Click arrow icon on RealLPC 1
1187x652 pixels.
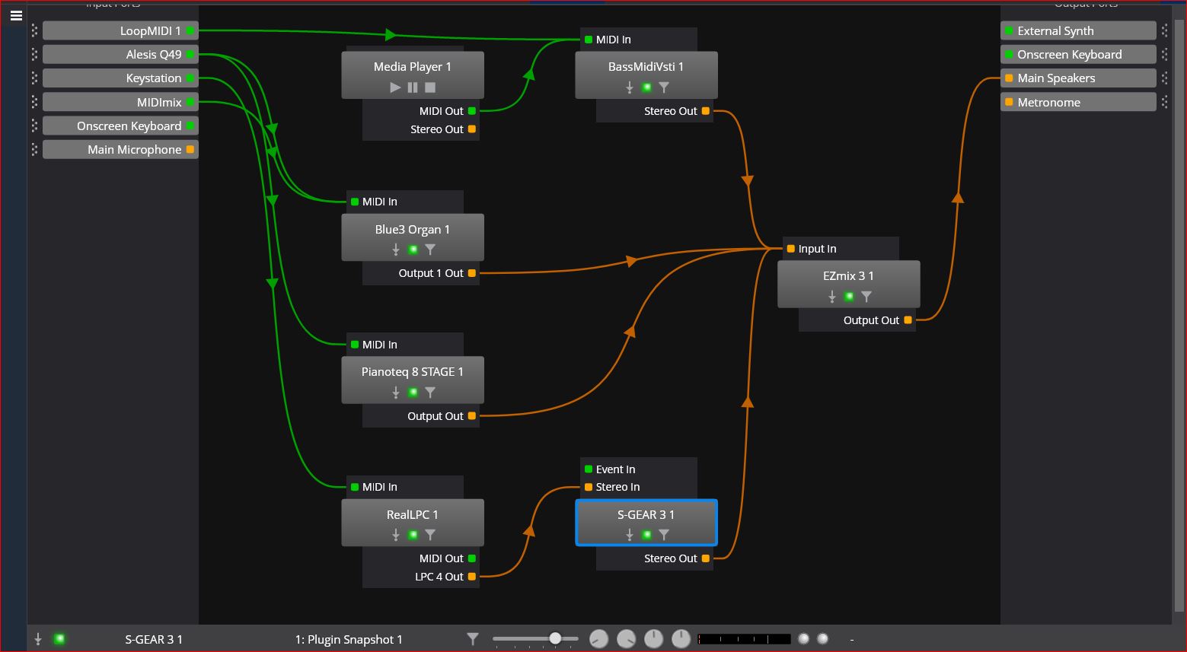click(396, 535)
